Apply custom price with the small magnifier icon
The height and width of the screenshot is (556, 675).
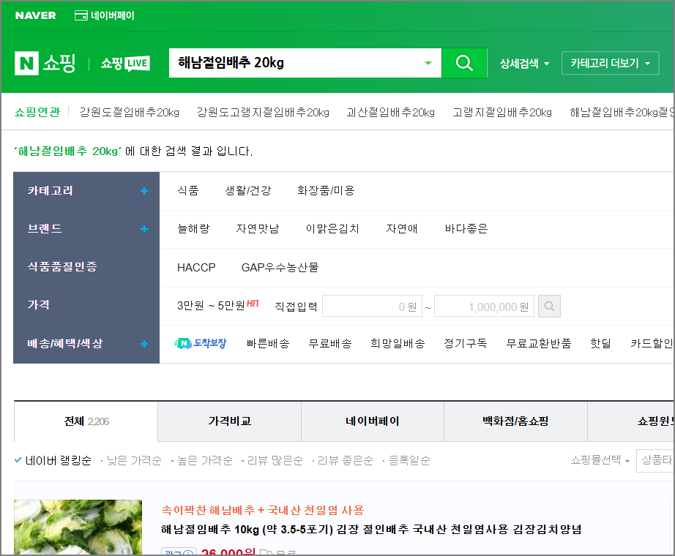point(549,306)
